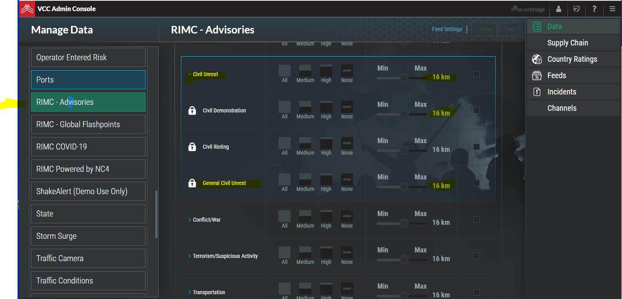Select None severity for Terrorism/Suspicious Activity
Viewport: 622px width, 299px height.
(x=347, y=252)
